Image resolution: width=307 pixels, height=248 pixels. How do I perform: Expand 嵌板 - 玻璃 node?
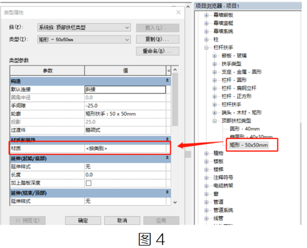point(214,56)
